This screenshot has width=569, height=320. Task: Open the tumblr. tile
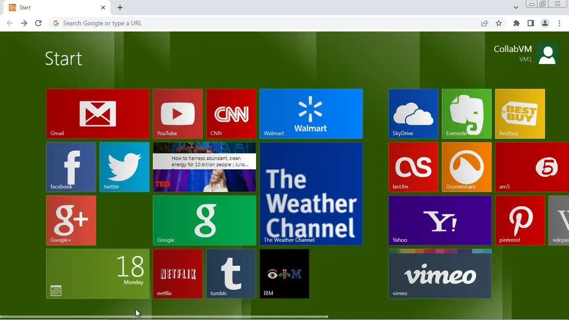[231, 274]
